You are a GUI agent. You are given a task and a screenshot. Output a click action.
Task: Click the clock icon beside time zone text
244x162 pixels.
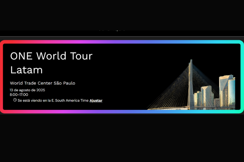coord(15,100)
